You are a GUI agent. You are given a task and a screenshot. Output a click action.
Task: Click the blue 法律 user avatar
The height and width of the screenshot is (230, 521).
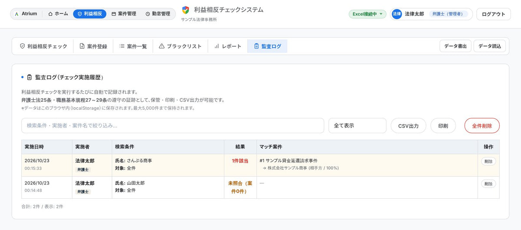397,14
